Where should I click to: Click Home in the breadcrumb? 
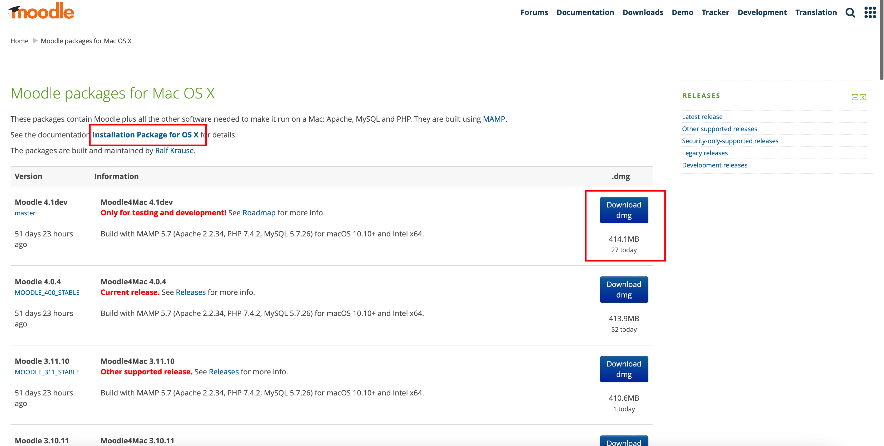coord(19,41)
